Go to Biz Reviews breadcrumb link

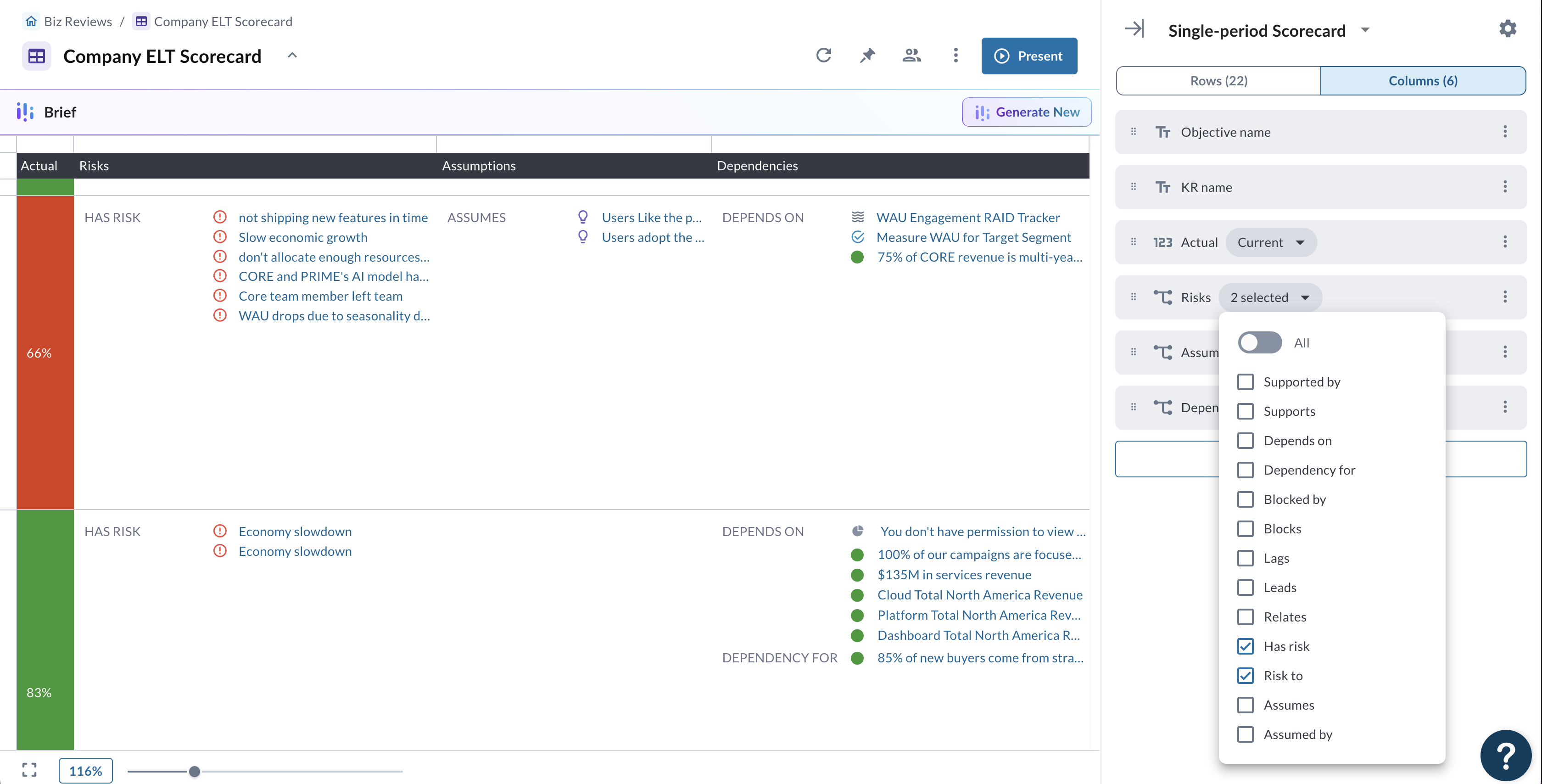[77, 22]
